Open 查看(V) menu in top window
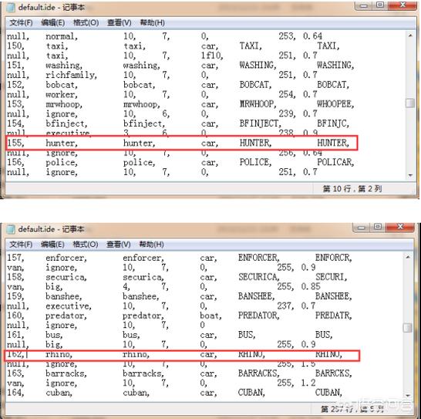This screenshot has width=421, height=419. [120, 22]
